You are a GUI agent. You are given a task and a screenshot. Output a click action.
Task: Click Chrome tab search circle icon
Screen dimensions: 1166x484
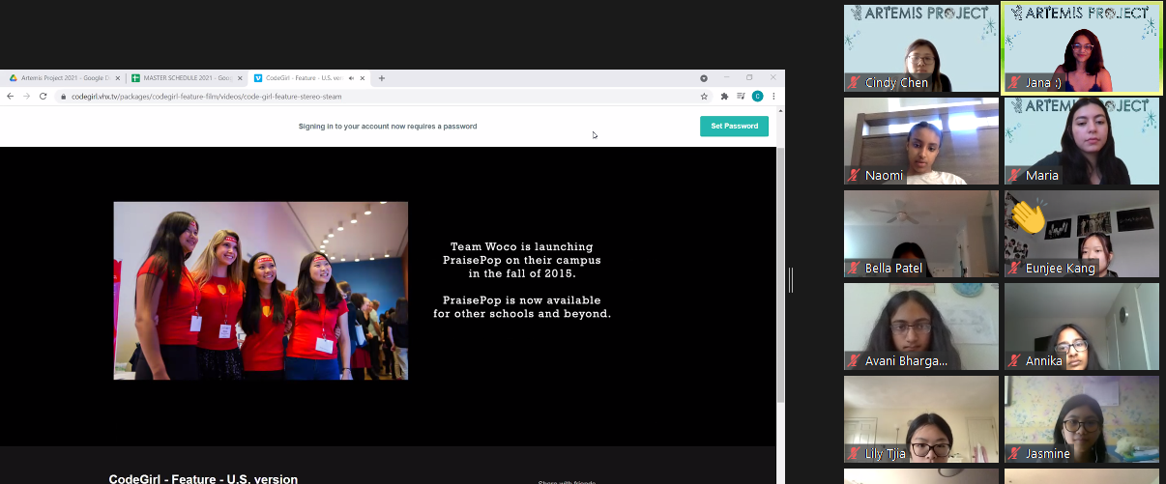click(x=704, y=78)
